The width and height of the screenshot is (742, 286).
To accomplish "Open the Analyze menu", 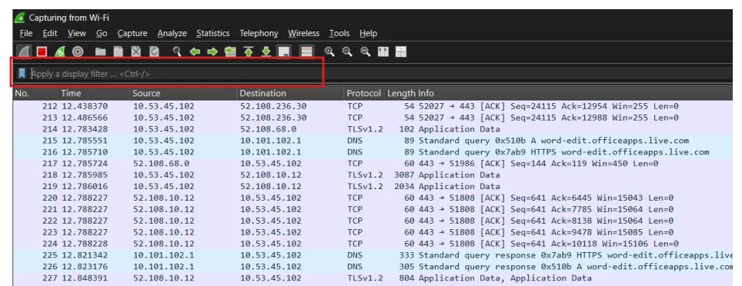I will point(172,33).
